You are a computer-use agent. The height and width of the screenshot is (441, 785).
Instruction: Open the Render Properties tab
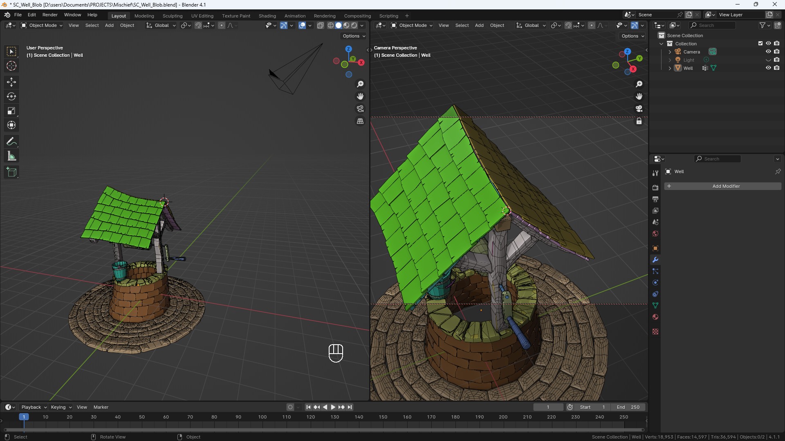click(655, 187)
